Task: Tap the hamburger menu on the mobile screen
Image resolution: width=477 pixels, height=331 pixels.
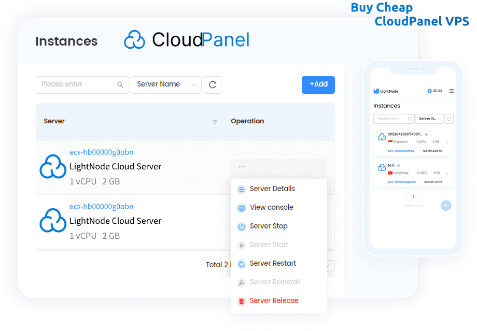Action: pos(451,91)
